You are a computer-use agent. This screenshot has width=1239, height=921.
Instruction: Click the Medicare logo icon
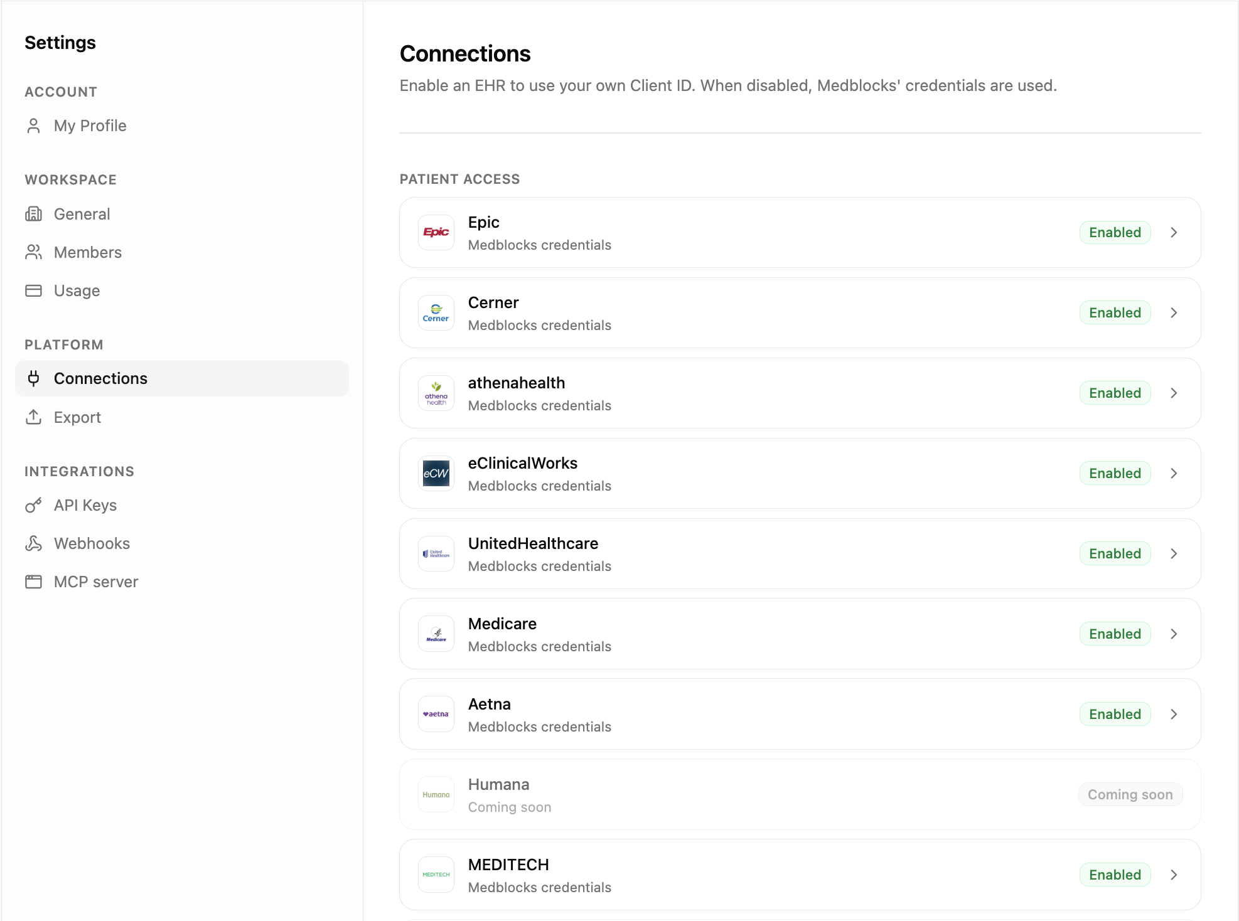pos(436,634)
